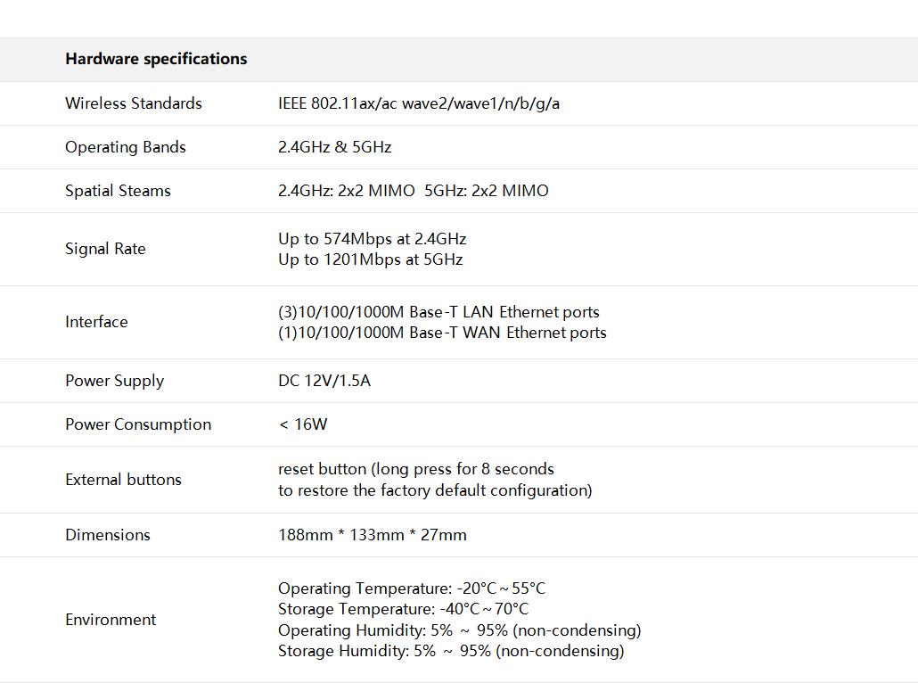Click the Up to 574Mbps line
The height and width of the screenshot is (683, 918).
click(x=372, y=239)
